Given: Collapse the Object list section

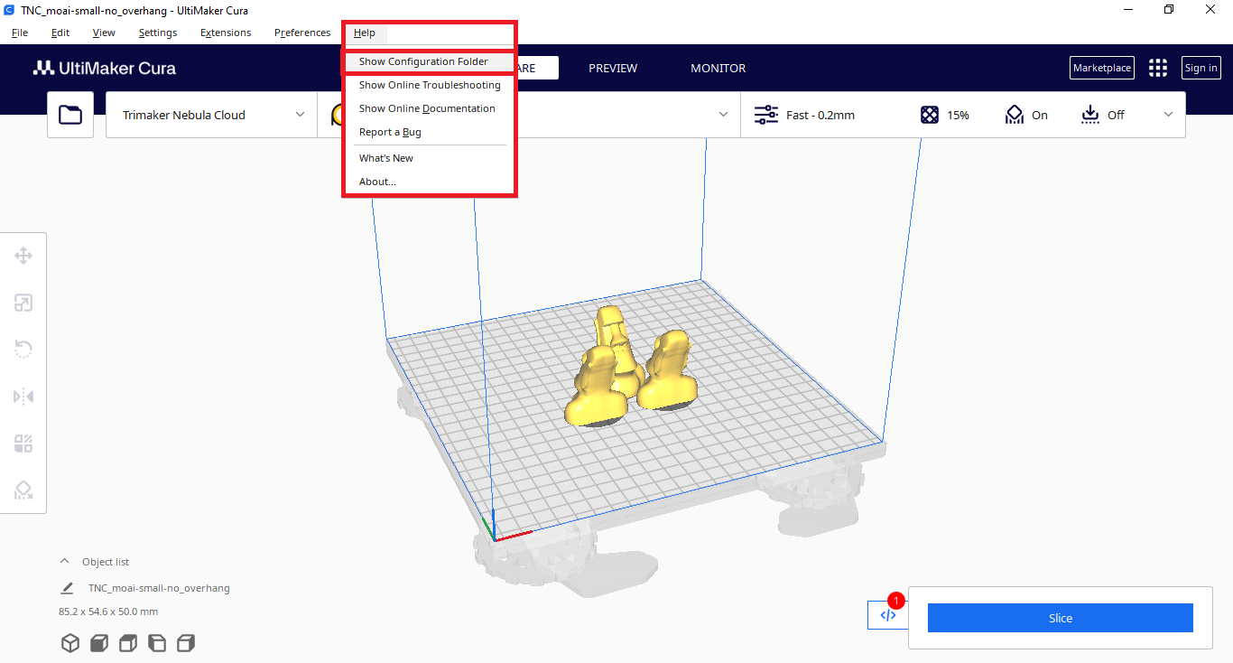Looking at the screenshot, I should coord(64,561).
